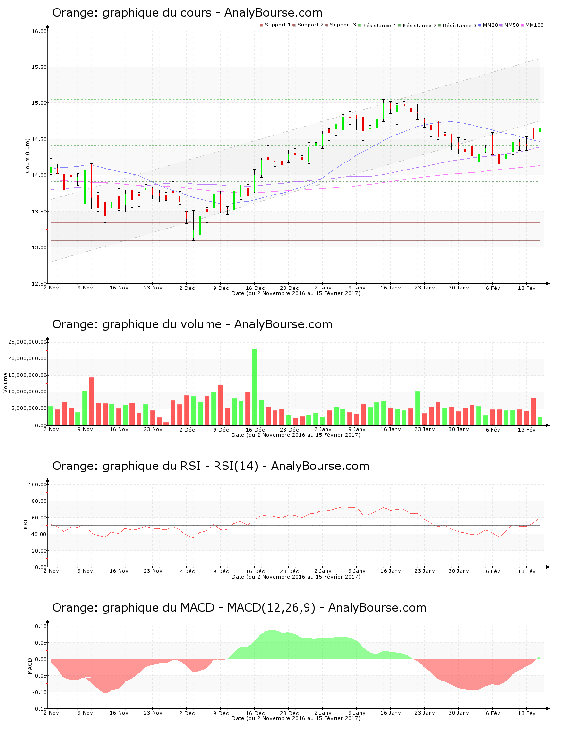This screenshot has width=567, height=732.
Task: Select the Résistance 3 legend item
Action: point(457,26)
